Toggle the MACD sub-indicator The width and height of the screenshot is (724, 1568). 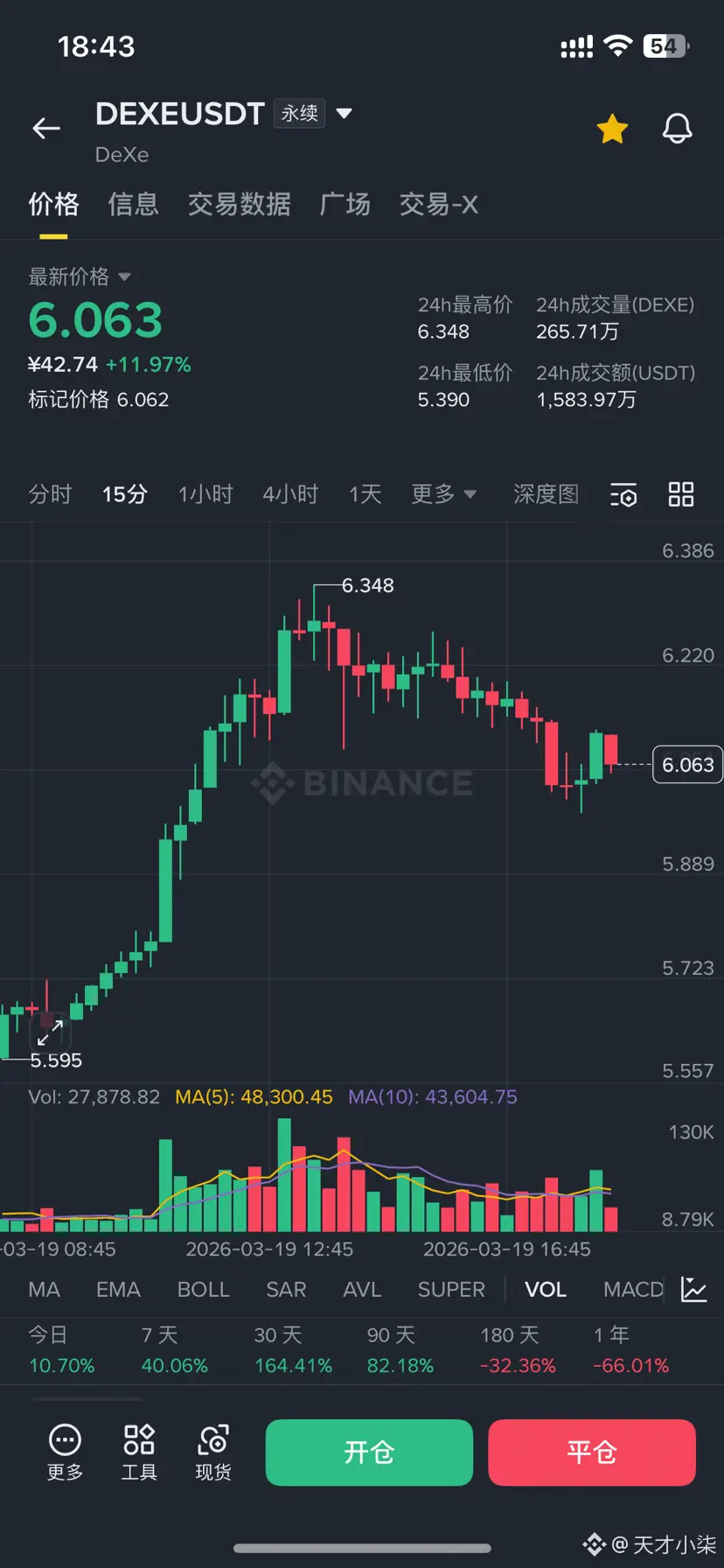pyautogui.click(x=634, y=1289)
